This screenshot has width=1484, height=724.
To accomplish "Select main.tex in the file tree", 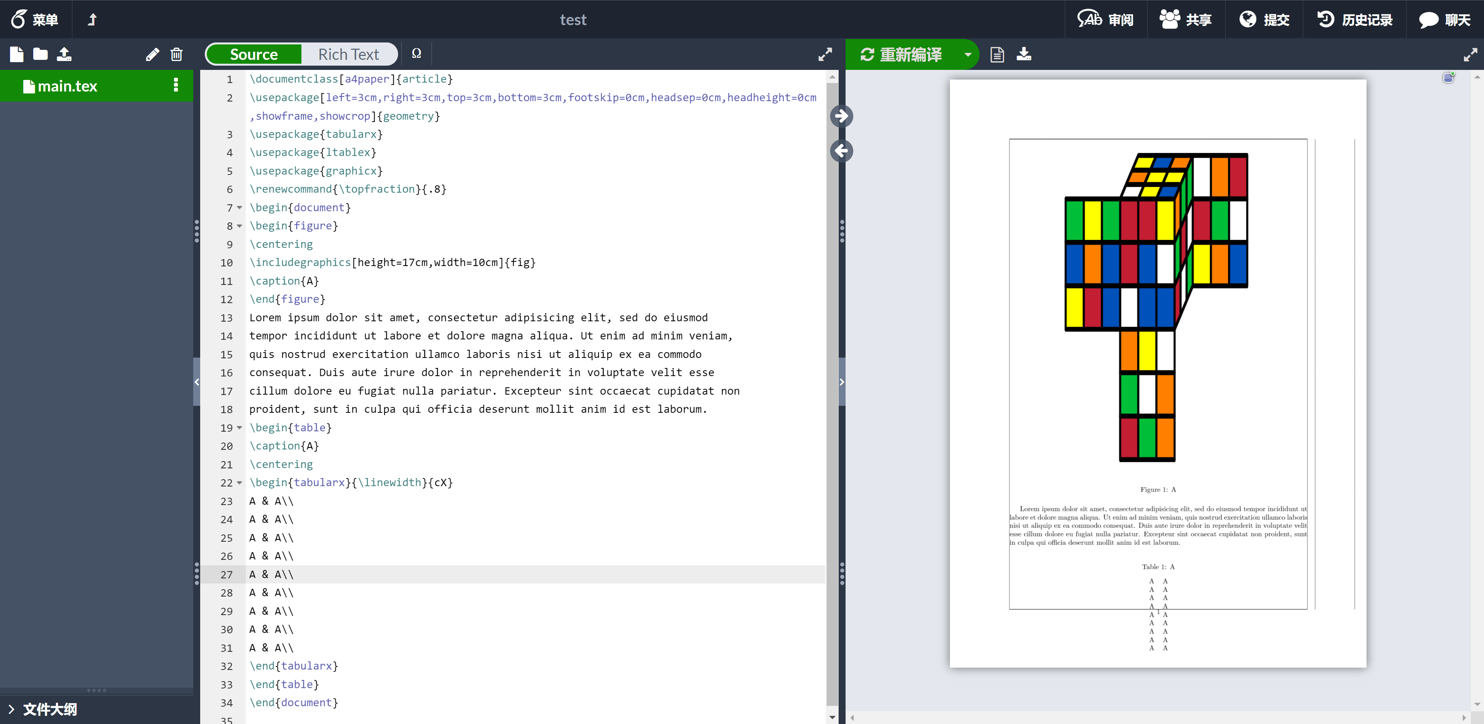I will [x=67, y=86].
